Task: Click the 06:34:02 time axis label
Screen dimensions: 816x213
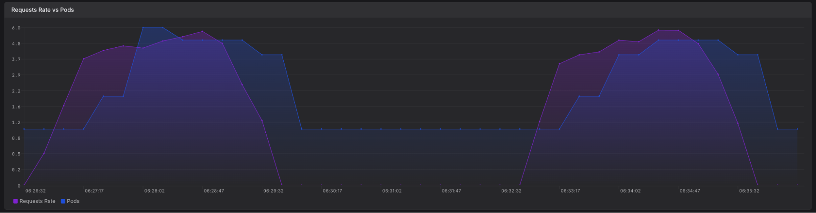Action: pos(630,191)
